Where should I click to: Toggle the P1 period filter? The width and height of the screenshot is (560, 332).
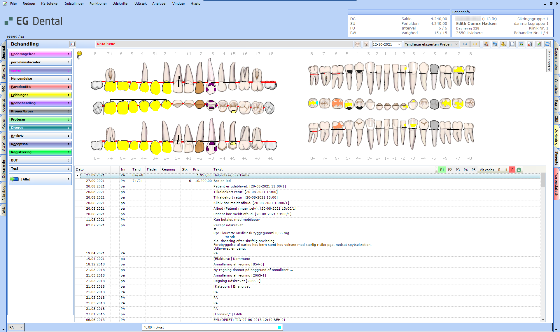[442, 170]
